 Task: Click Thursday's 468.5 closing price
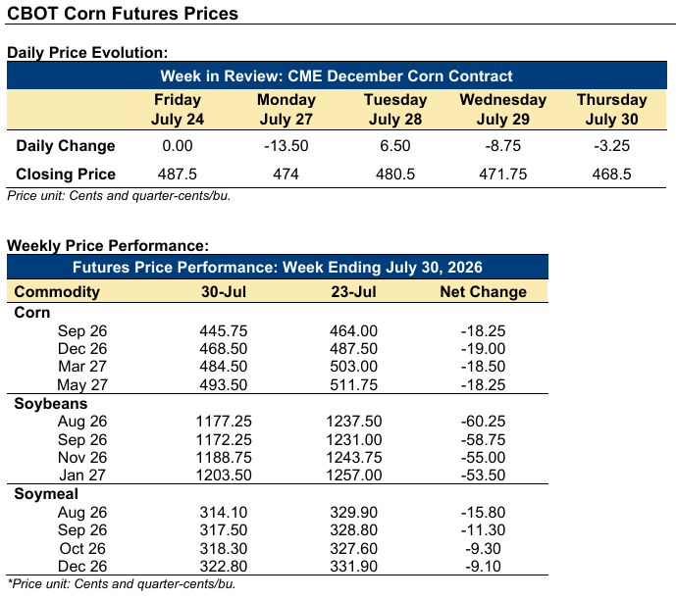point(612,174)
